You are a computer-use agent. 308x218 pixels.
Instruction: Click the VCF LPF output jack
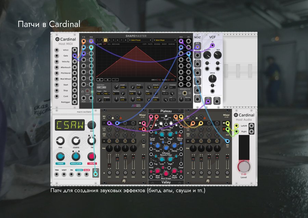[208, 101]
